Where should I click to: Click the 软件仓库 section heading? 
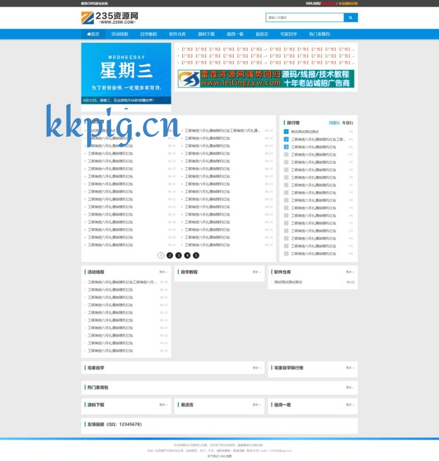click(283, 272)
